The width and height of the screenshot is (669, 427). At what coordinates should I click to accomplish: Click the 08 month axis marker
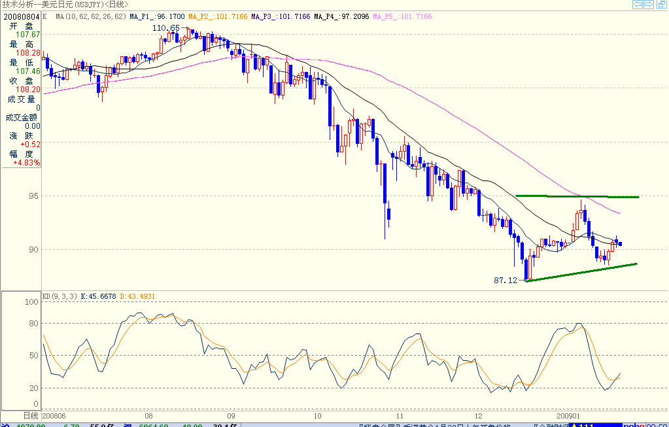pos(148,416)
